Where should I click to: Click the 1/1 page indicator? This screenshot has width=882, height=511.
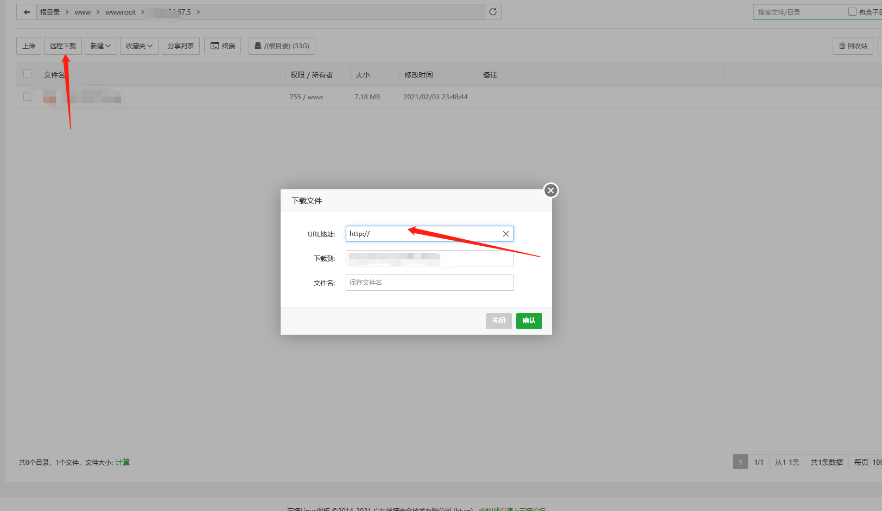pyautogui.click(x=759, y=462)
